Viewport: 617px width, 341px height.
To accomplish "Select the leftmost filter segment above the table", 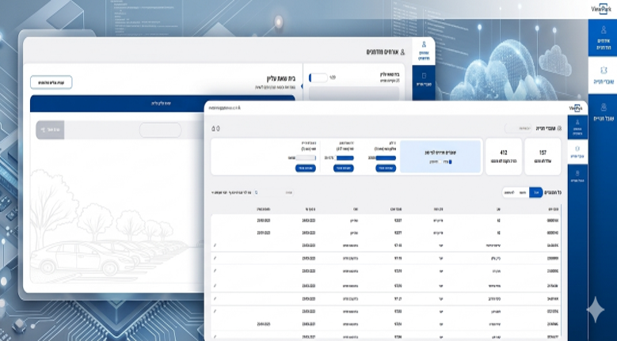I will point(509,192).
